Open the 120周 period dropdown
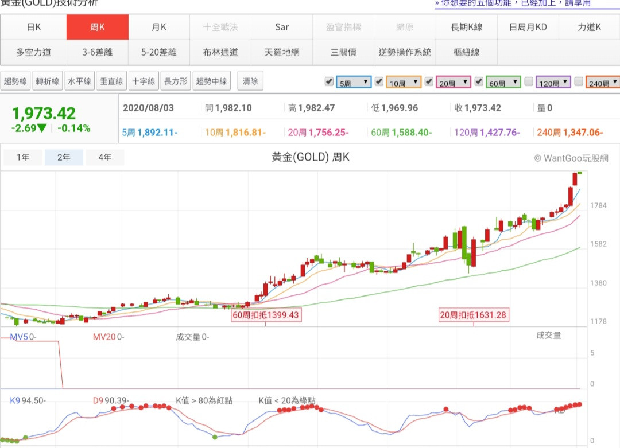Viewport: 620px width, 448px height. pos(553,83)
